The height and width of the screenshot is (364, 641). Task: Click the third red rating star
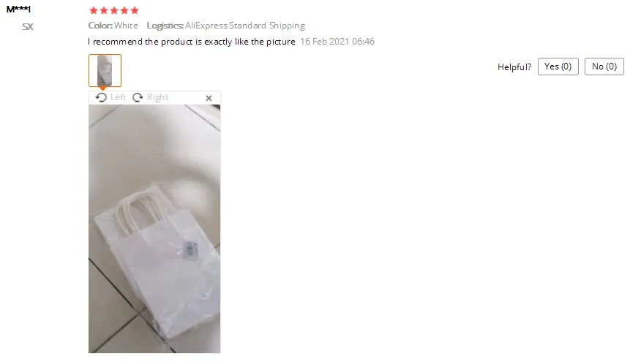[114, 11]
